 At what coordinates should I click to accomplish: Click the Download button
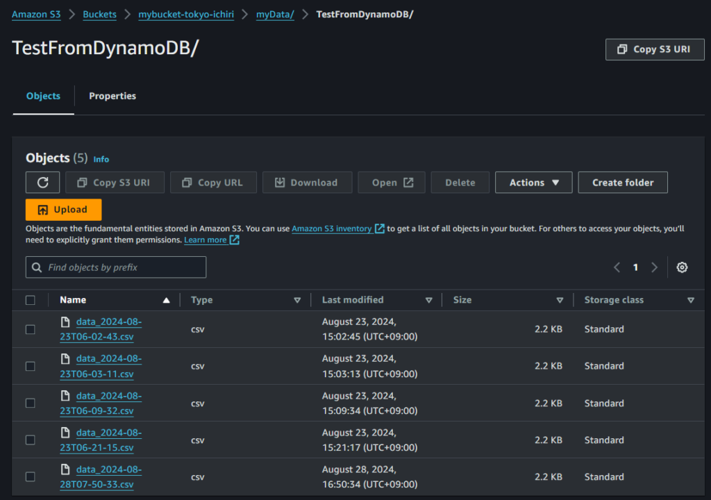click(307, 183)
